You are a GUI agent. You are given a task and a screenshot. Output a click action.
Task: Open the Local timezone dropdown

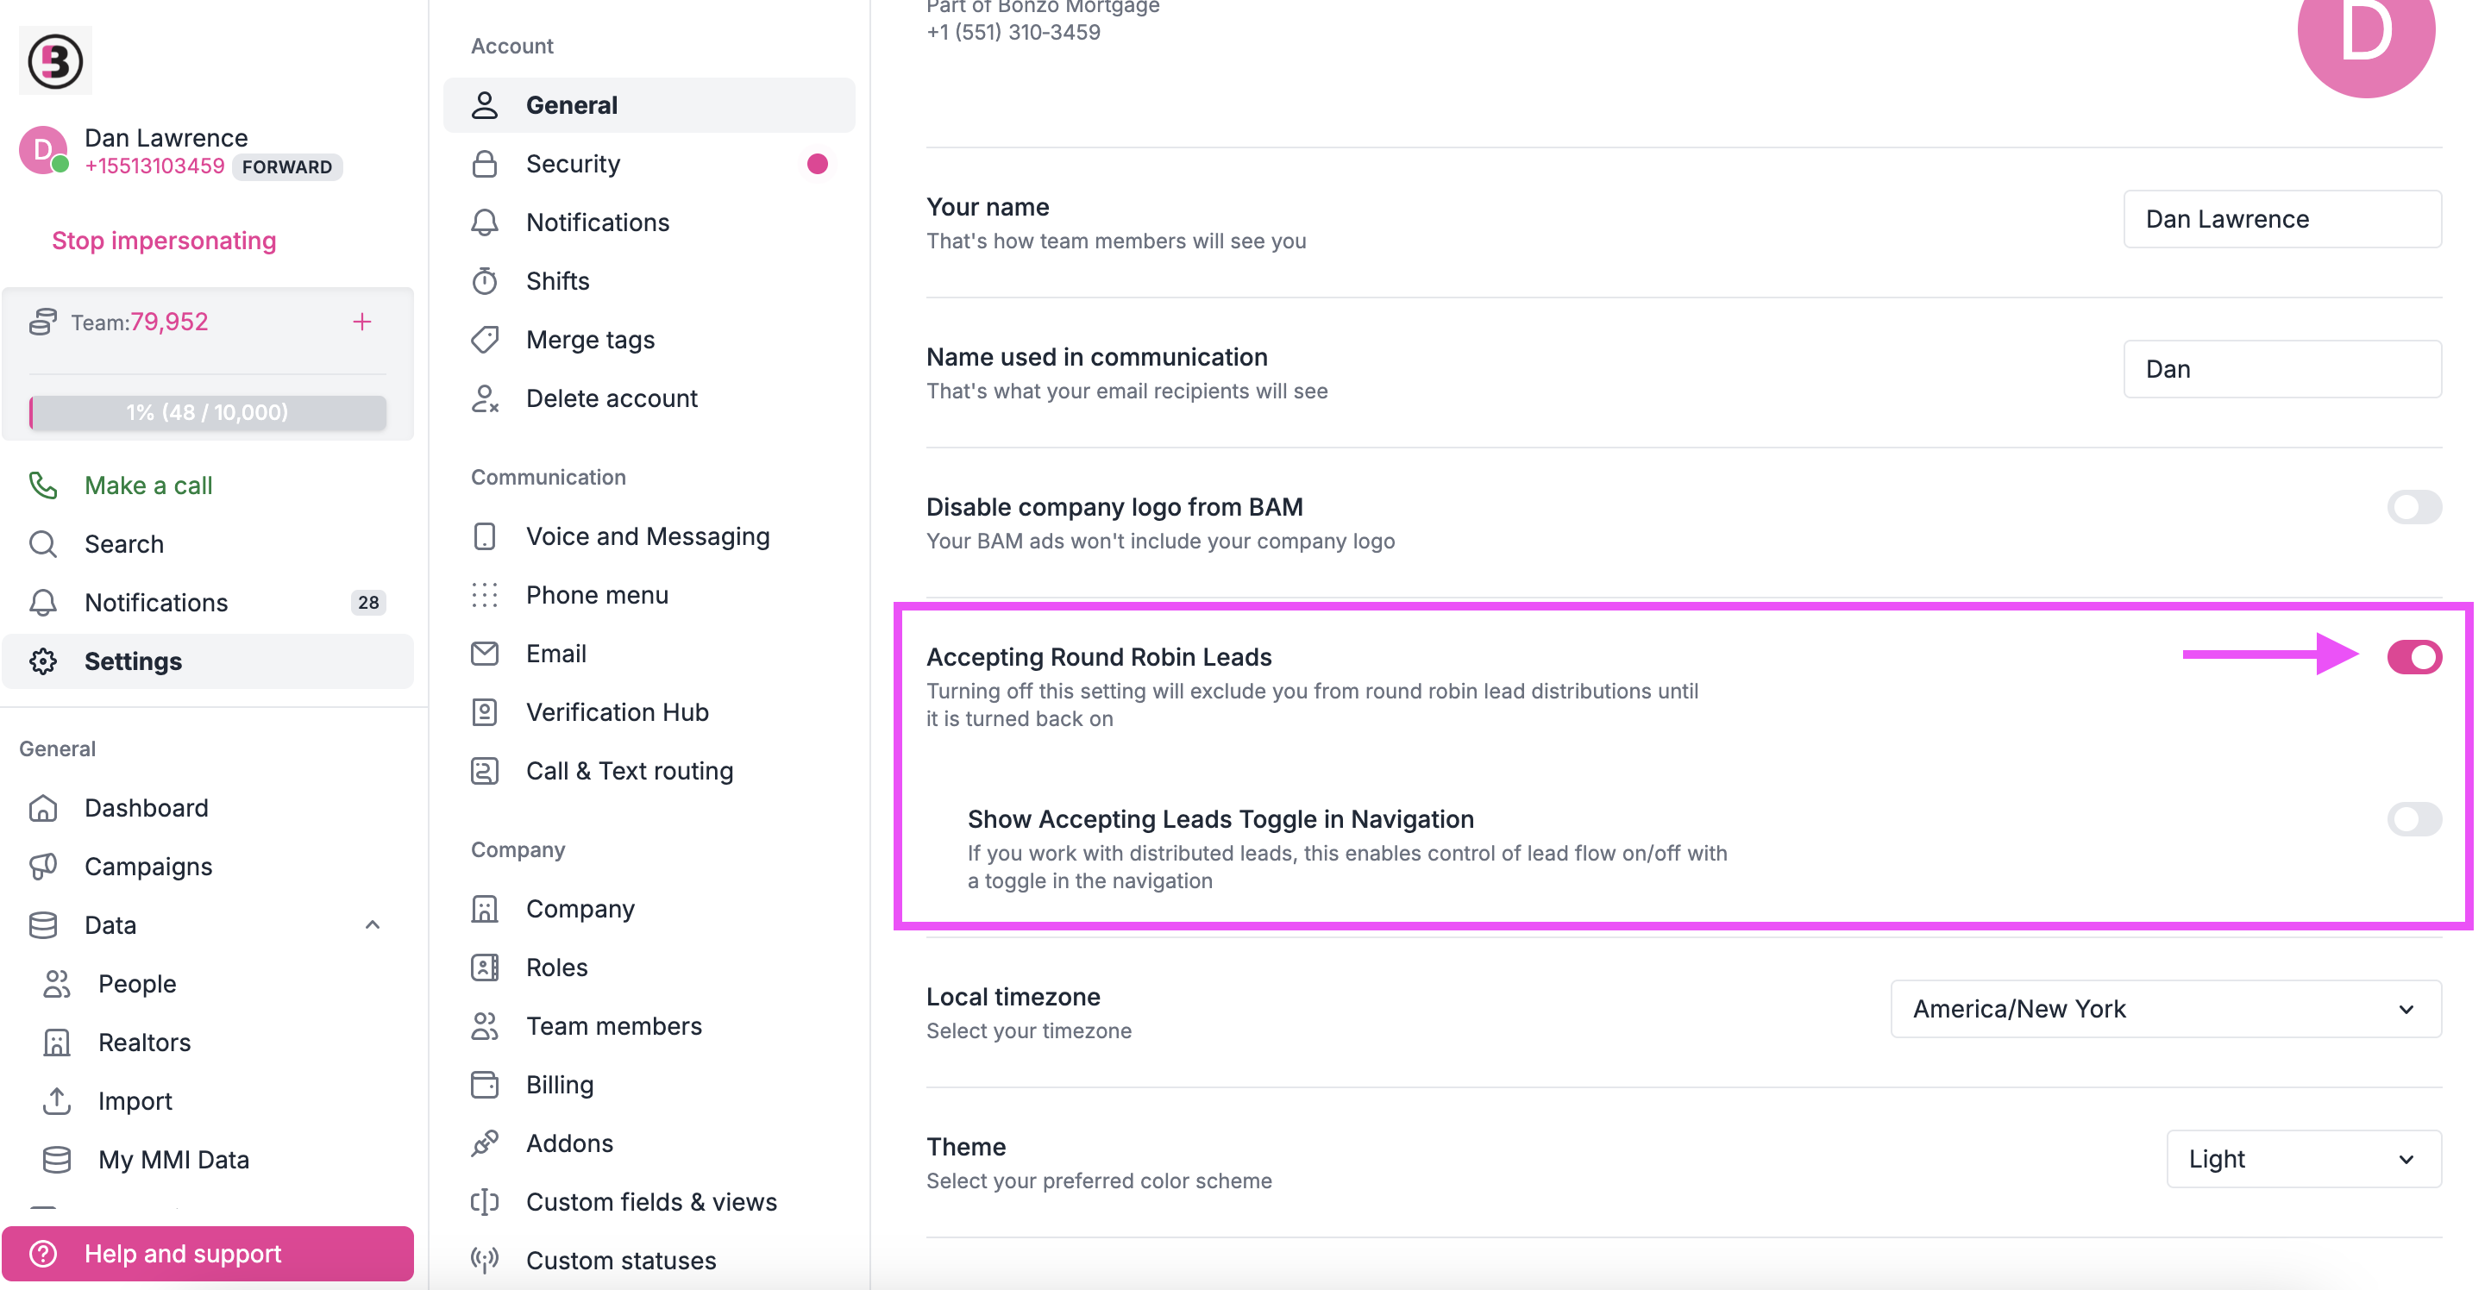pyautogui.click(x=2165, y=1009)
